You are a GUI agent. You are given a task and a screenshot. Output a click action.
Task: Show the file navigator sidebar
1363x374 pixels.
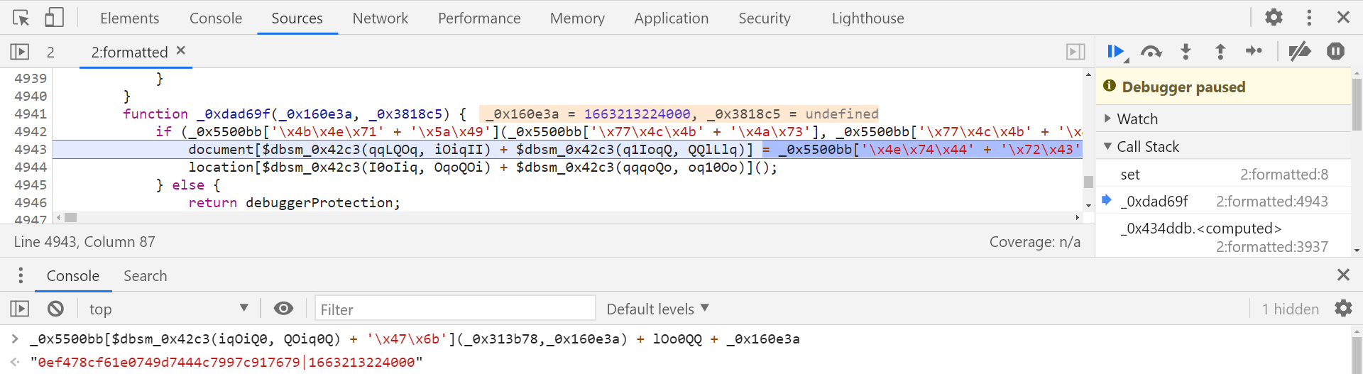(x=20, y=52)
